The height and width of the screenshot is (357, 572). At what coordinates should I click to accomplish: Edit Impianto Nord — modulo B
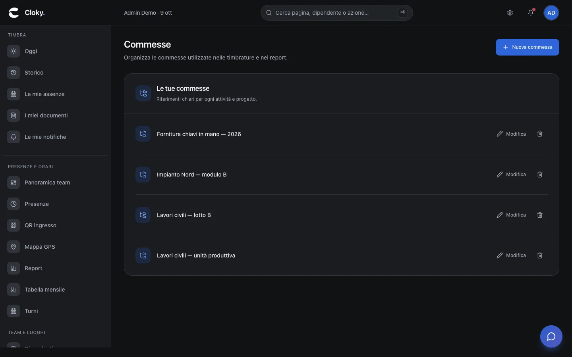click(511, 175)
